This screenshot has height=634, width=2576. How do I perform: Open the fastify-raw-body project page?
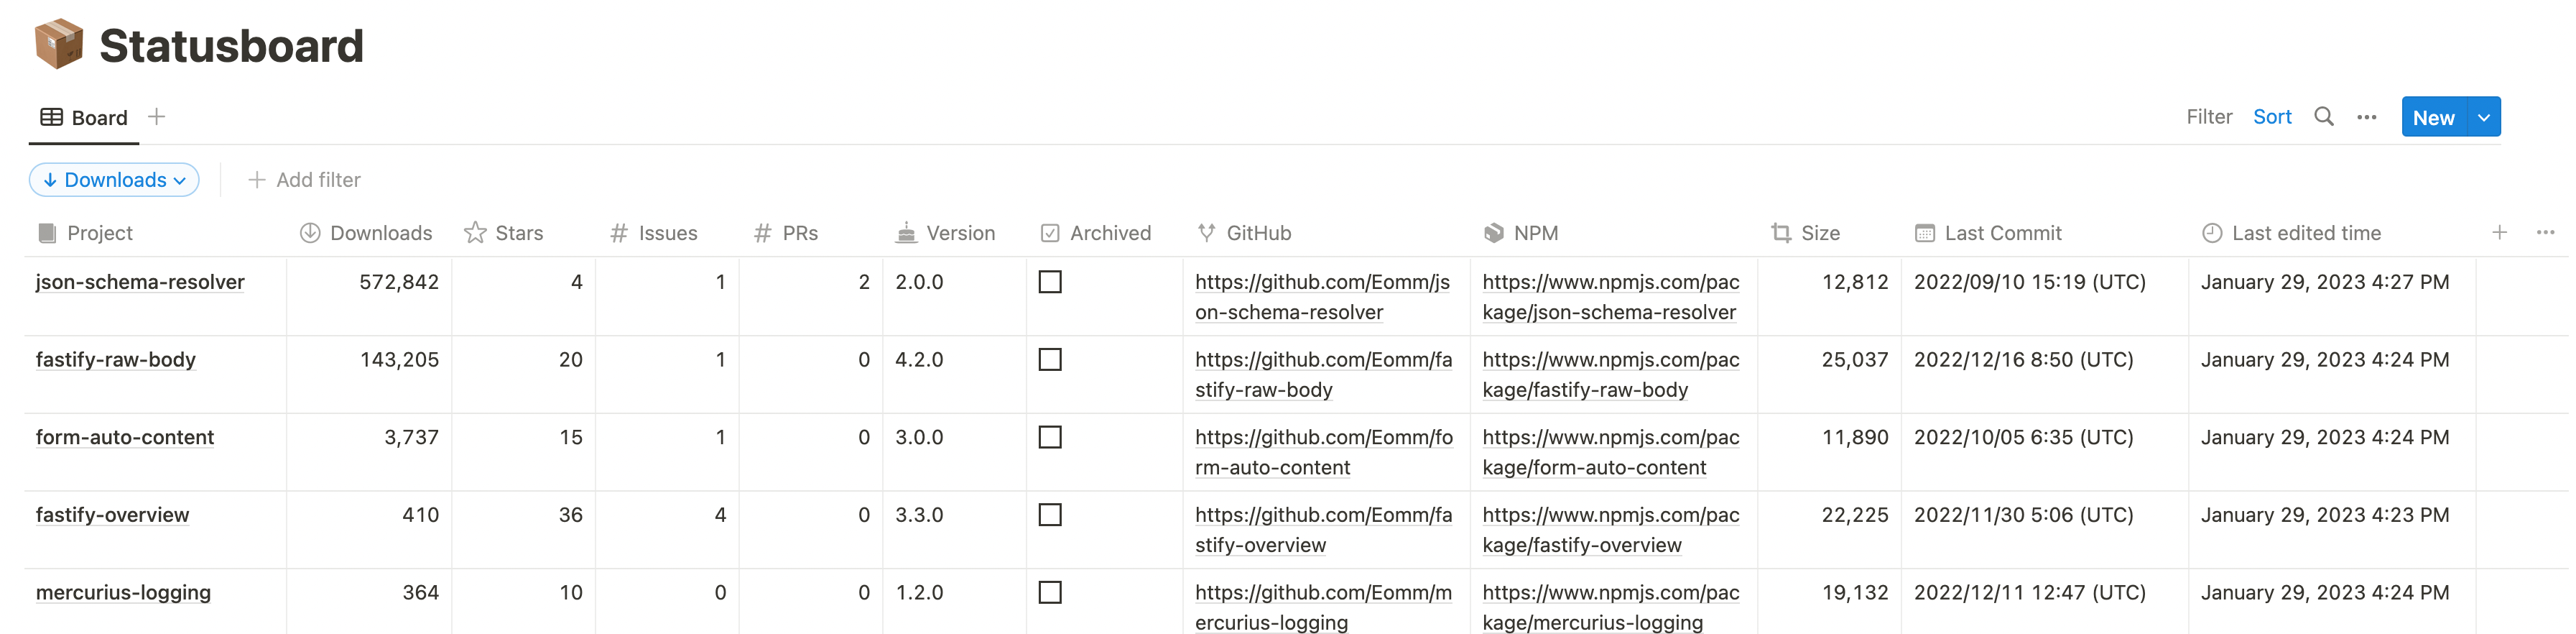[x=116, y=360]
